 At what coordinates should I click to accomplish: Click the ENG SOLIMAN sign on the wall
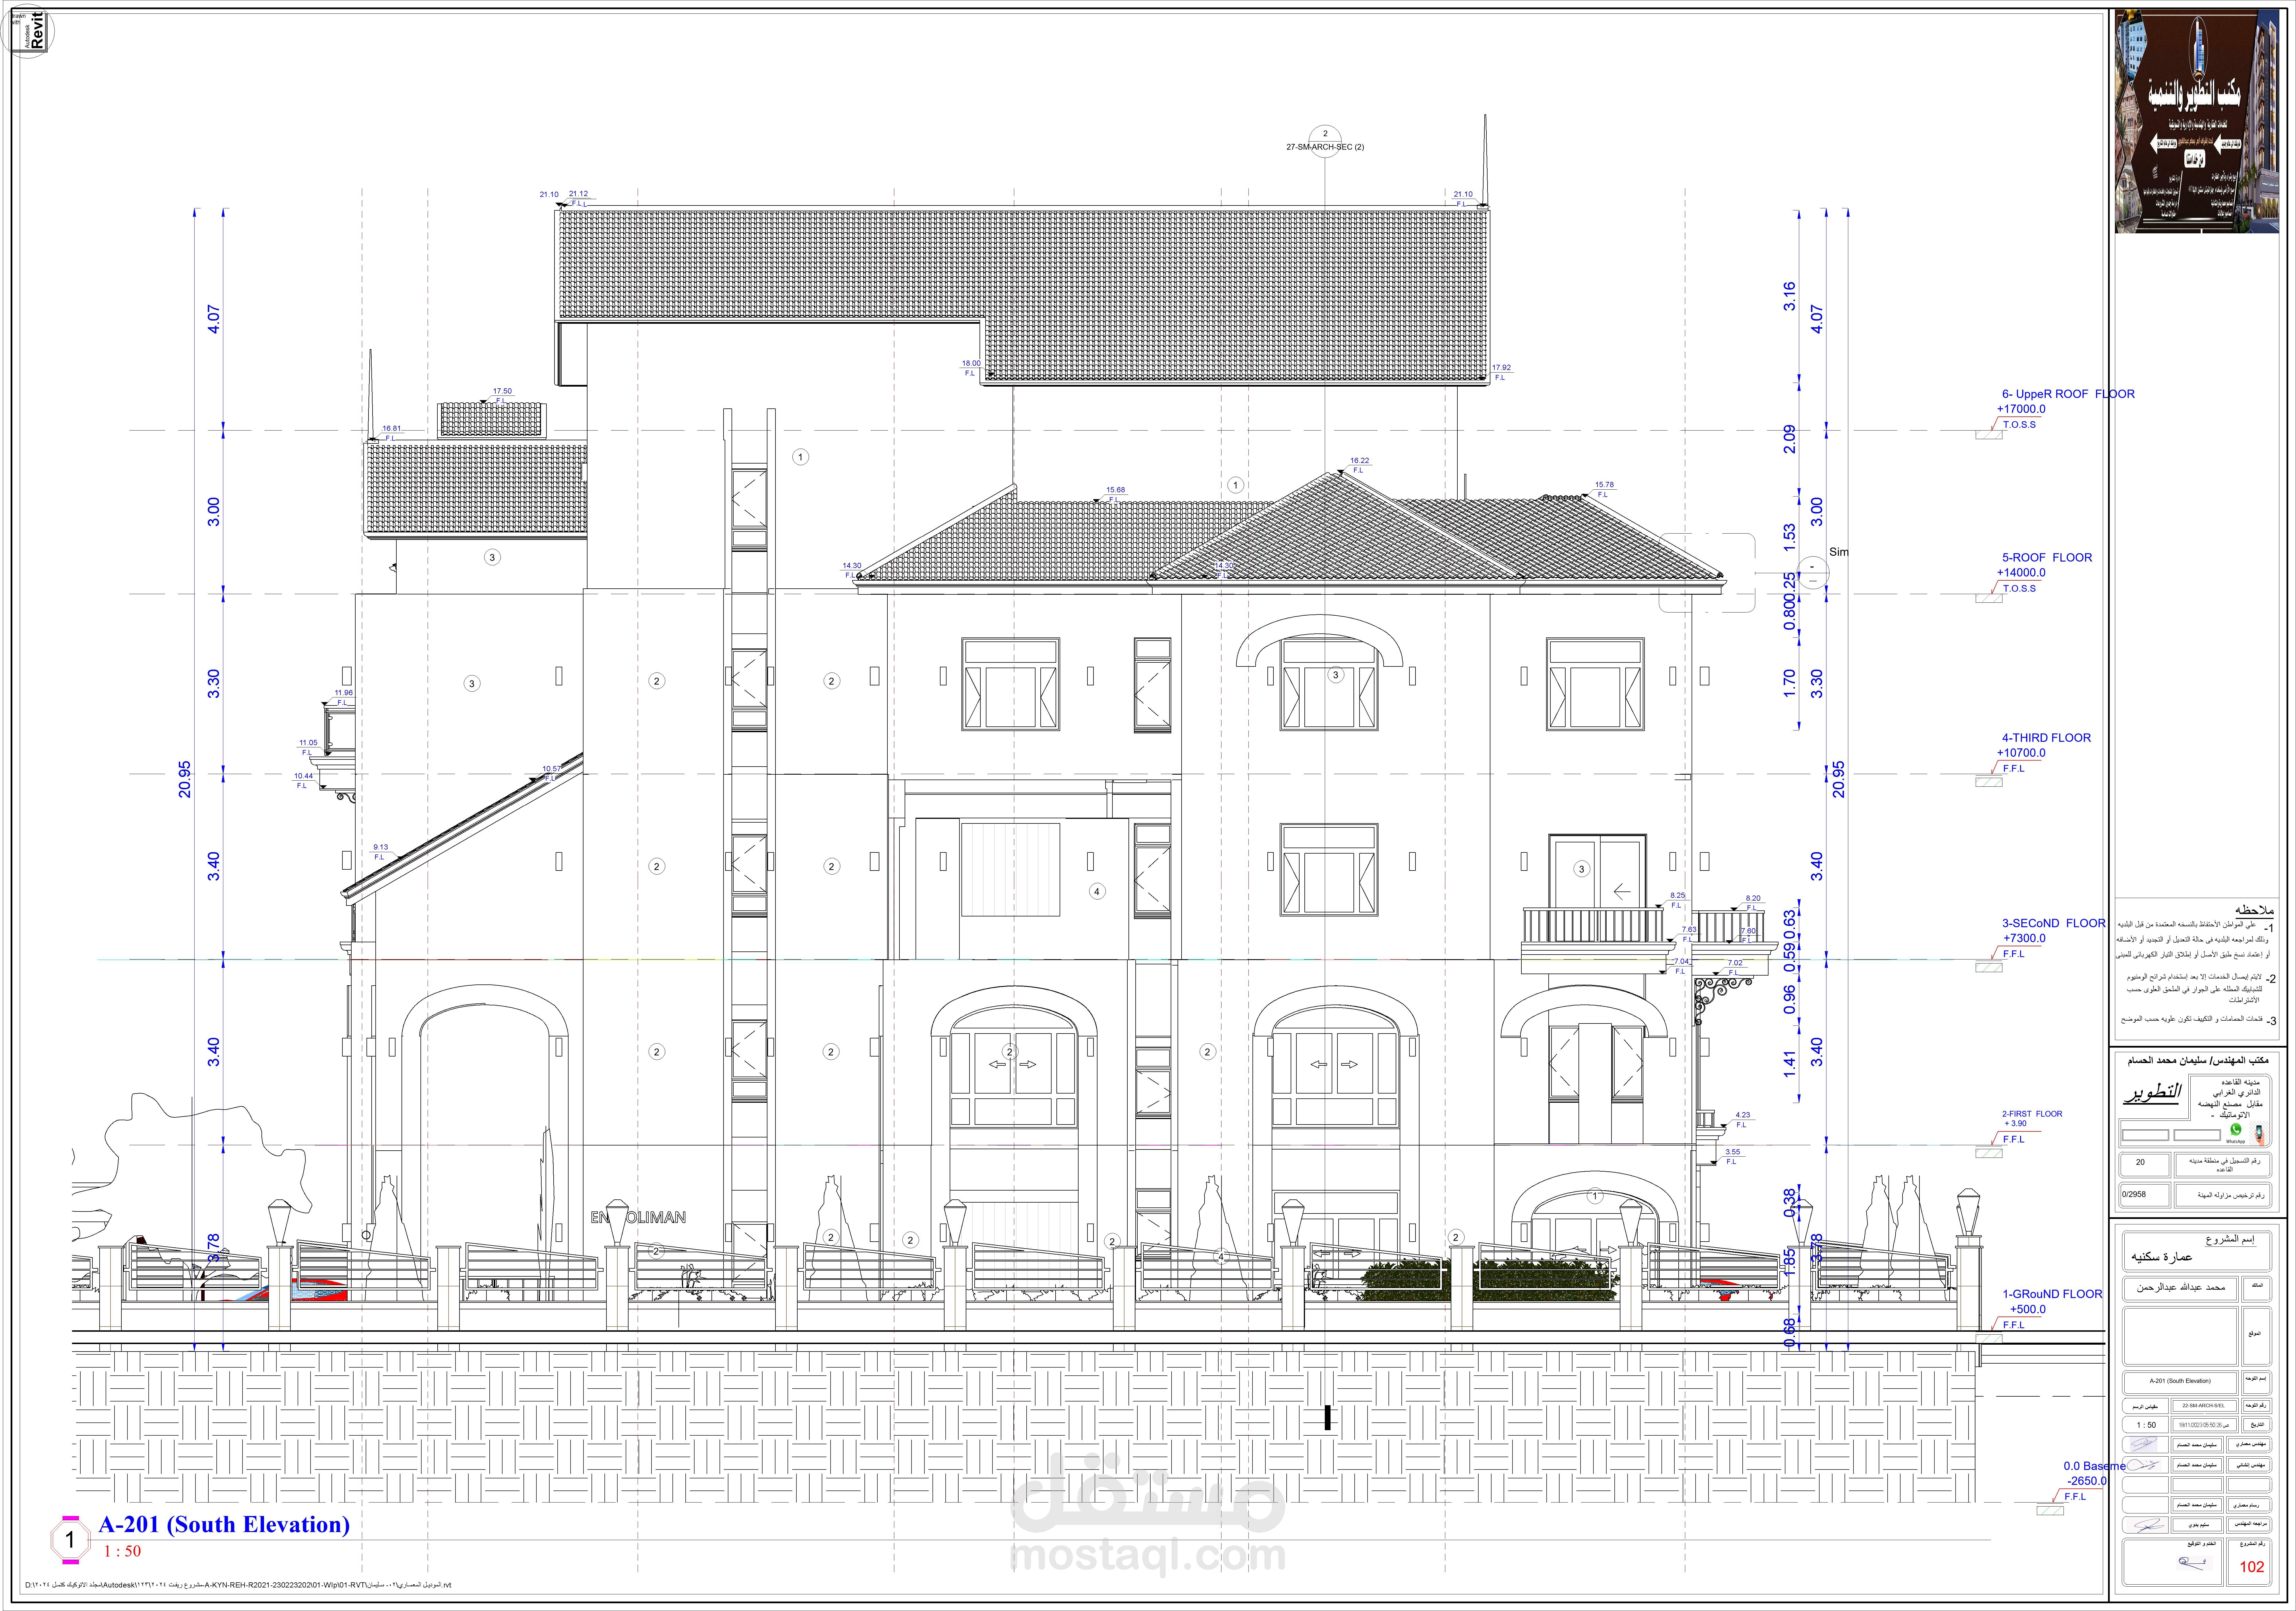638,1217
